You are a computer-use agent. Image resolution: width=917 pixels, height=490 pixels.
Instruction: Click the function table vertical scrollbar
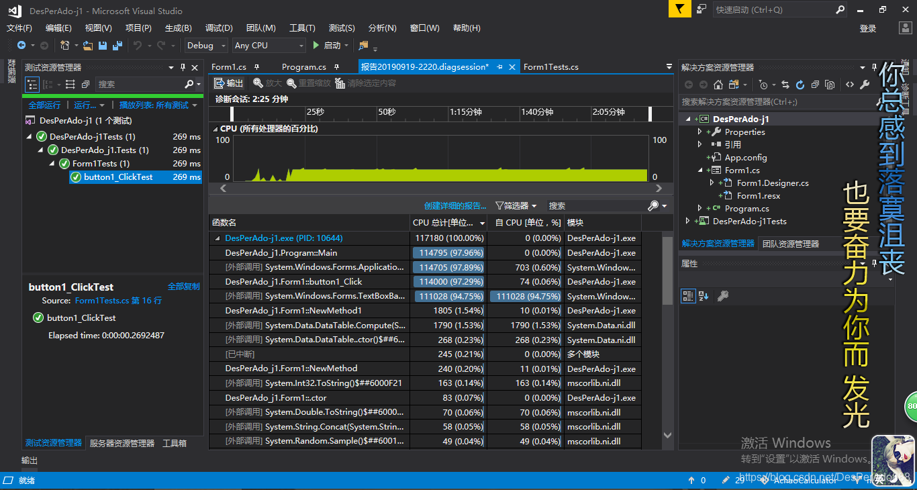[667, 272]
